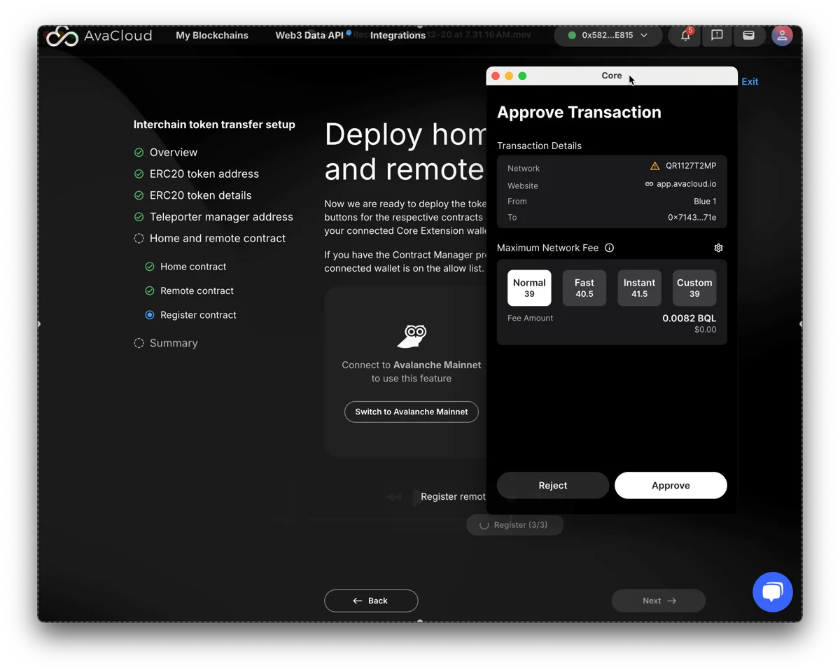Click the Core owl logo icon
The image size is (840, 672).
click(412, 336)
